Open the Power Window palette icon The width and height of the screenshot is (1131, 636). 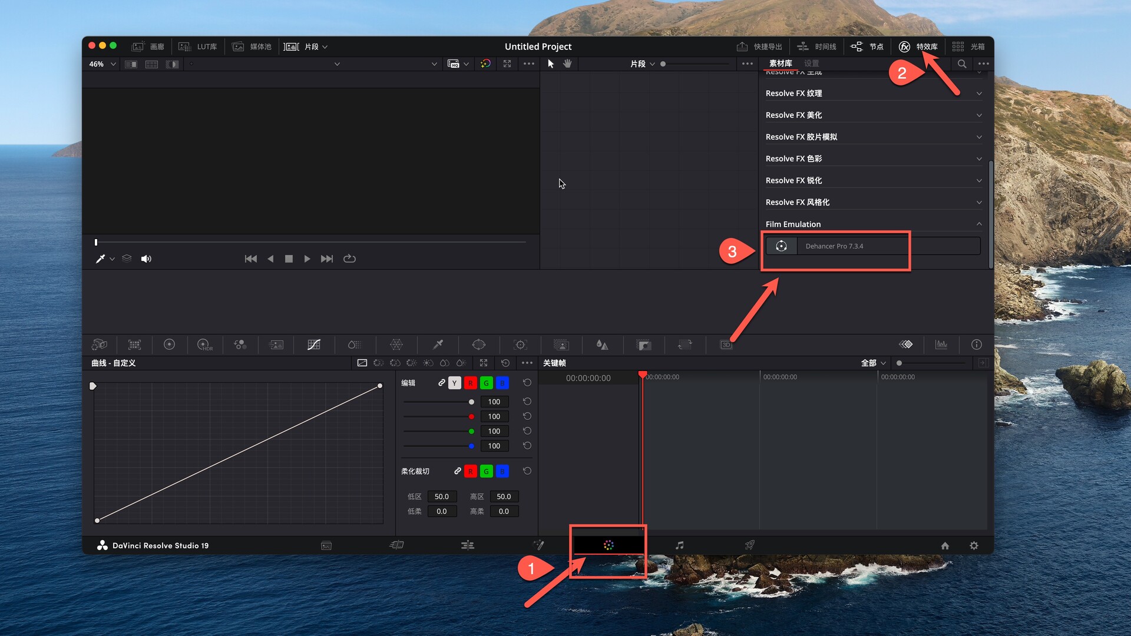pyautogui.click(x=478, y=344)
